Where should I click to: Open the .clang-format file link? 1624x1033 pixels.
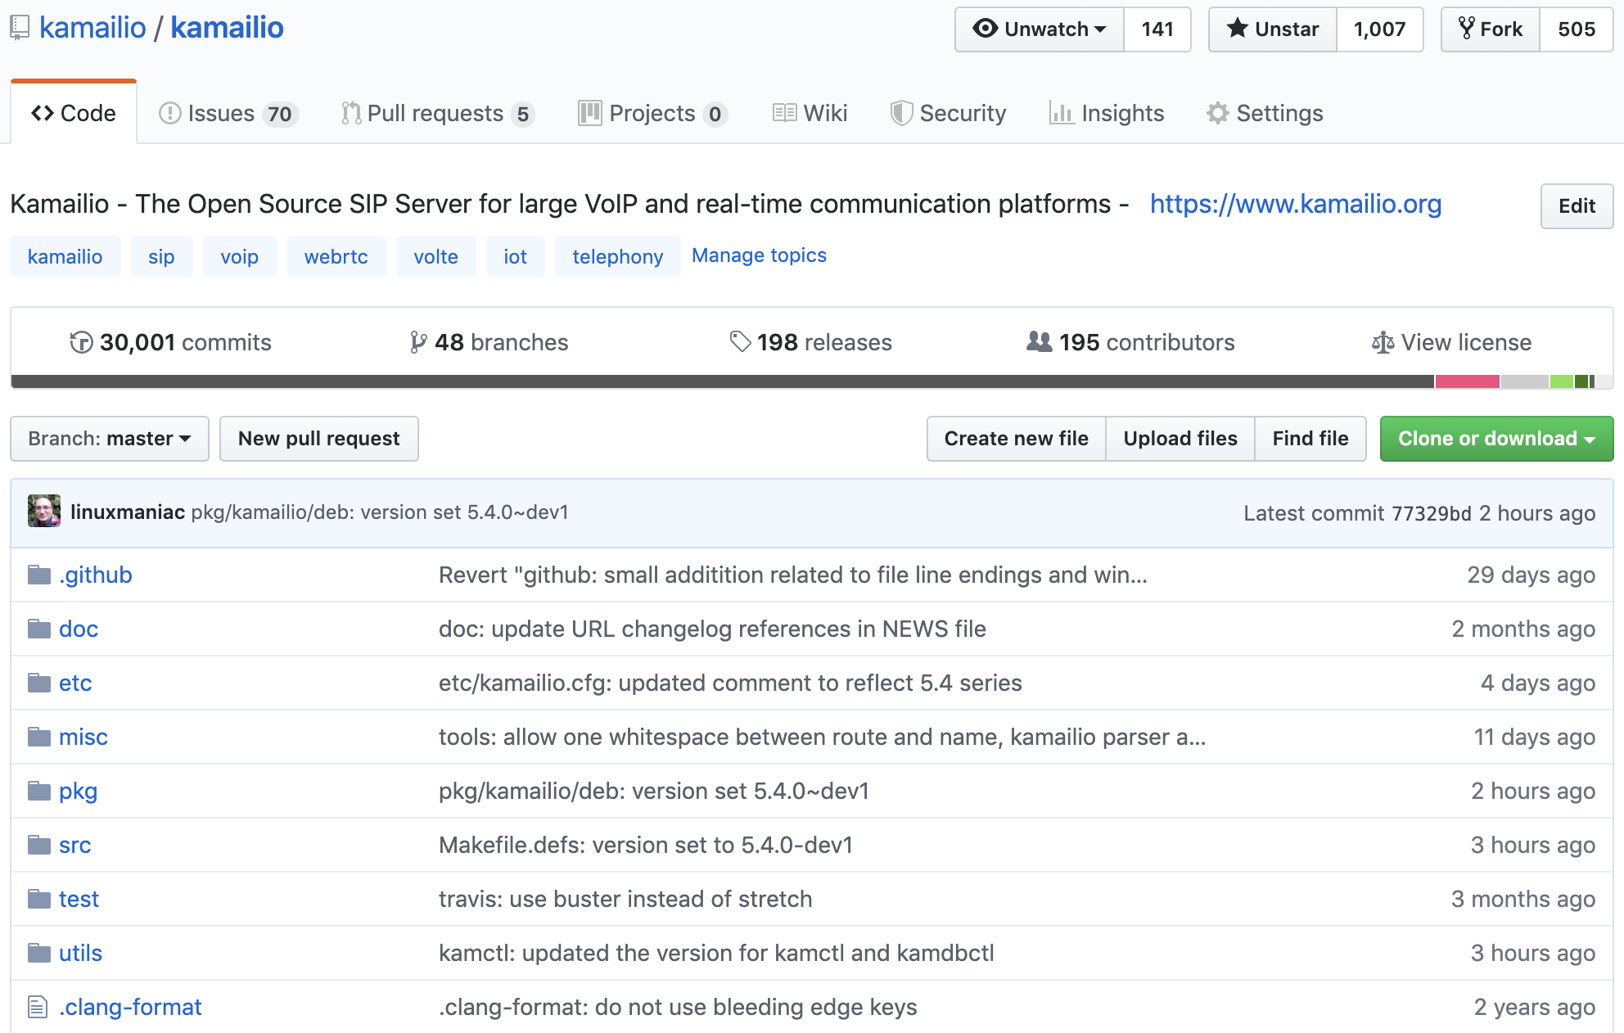130,1007
